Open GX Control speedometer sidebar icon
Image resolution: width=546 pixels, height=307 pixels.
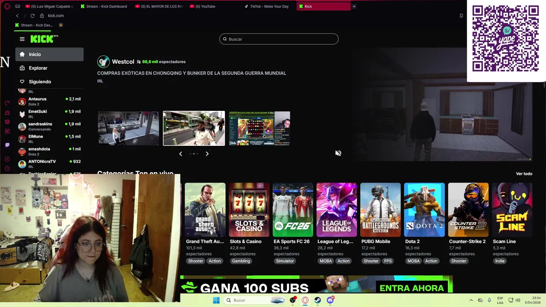7,103
